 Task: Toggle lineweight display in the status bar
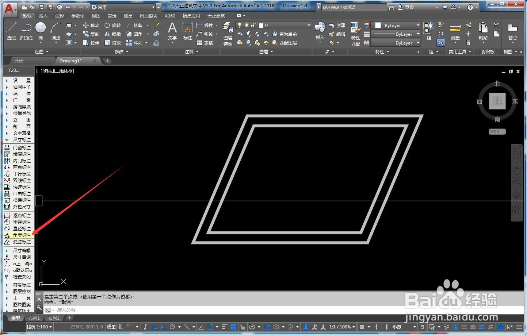[225, 327]
